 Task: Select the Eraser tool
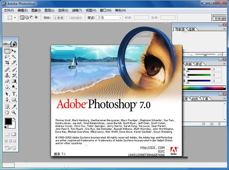coord(7,81)
